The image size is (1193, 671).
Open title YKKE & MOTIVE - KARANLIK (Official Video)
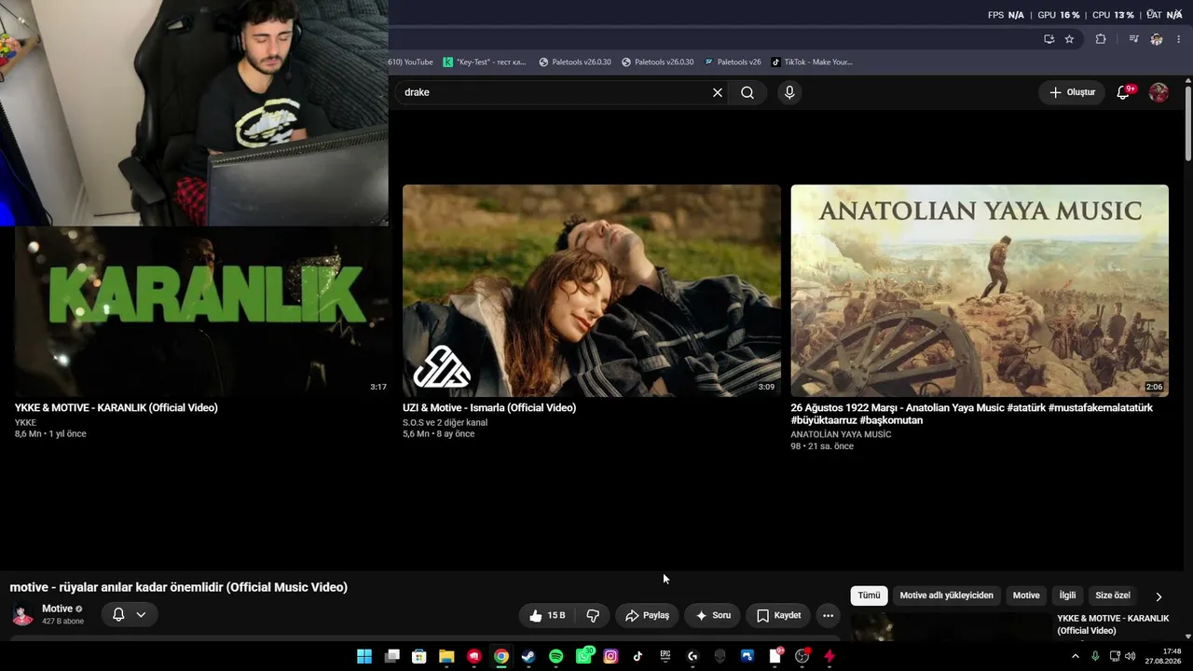click(x=117, y=408)
